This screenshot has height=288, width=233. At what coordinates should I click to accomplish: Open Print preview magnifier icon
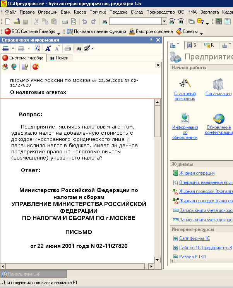click(x=74, y=21)
